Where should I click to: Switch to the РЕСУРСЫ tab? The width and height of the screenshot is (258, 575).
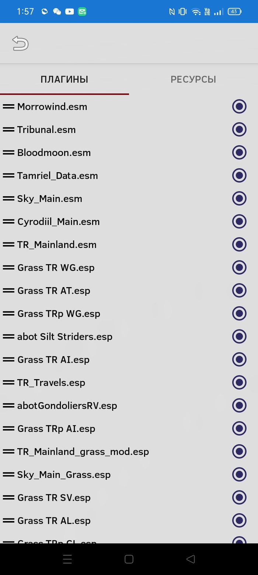tap(193, 79)
